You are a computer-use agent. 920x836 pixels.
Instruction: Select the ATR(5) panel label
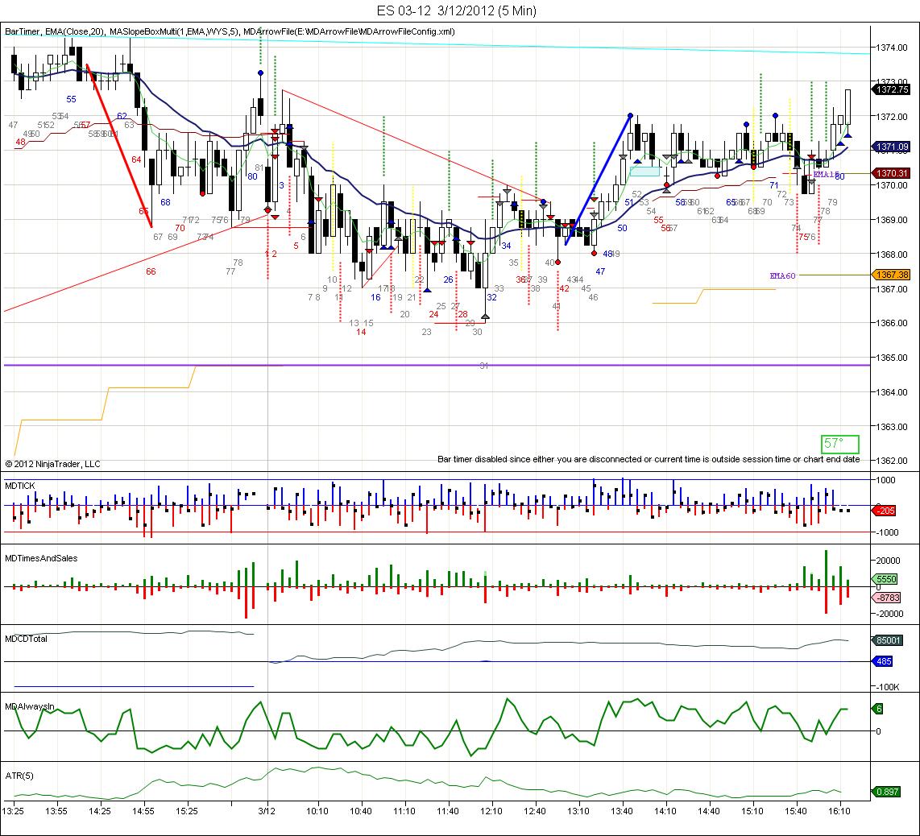[x=19, y=776]
